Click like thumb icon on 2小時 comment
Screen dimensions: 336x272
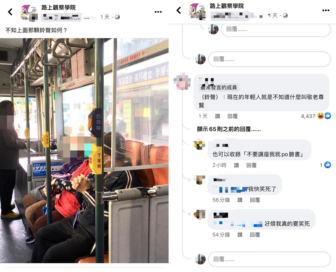pyautogui.click(x=328, y=165)
